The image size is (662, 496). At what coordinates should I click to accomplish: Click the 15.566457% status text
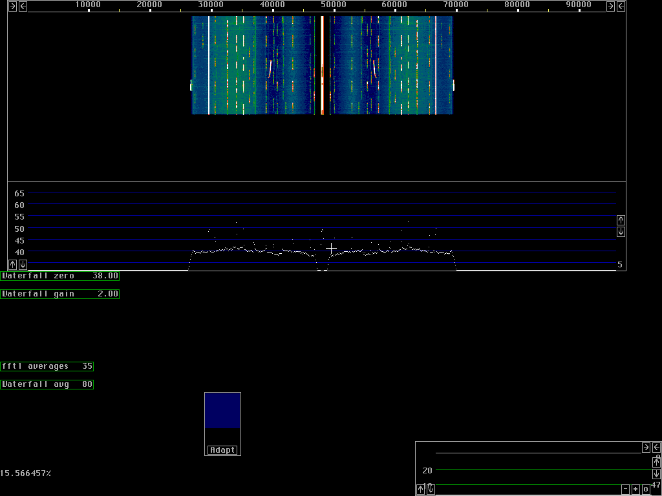coord(25,473)
